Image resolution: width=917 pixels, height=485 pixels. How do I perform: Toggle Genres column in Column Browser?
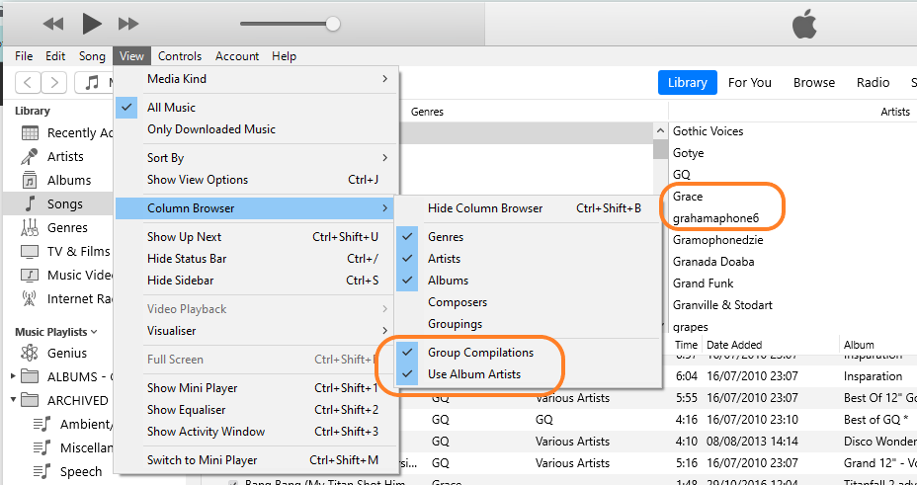click(528, 237)
